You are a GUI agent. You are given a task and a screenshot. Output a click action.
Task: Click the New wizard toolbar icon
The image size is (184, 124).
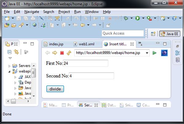(7, 18)
